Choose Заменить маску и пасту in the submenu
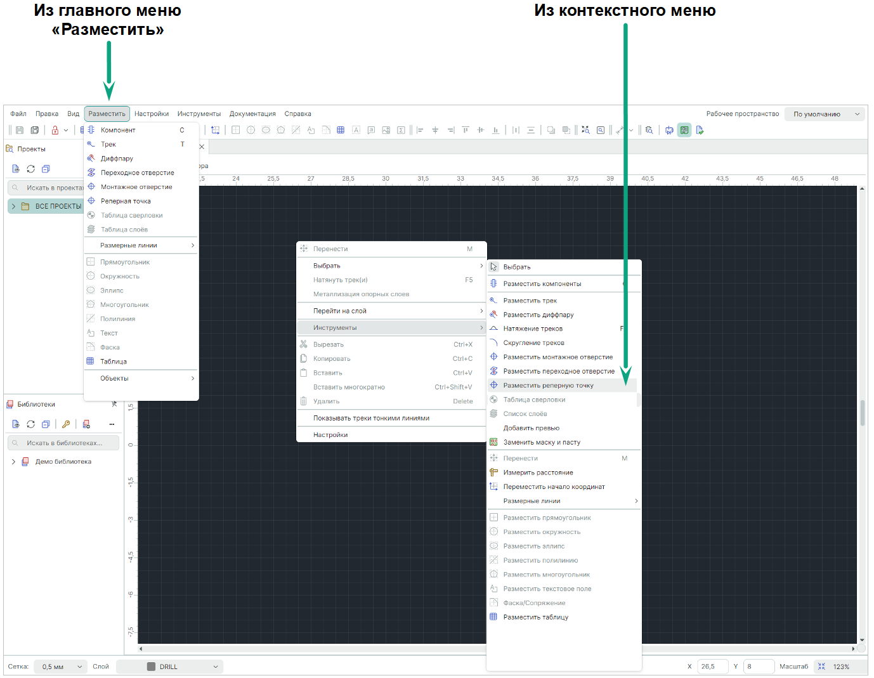Screen dimensions: 874x678 click(x=564, y=443)
